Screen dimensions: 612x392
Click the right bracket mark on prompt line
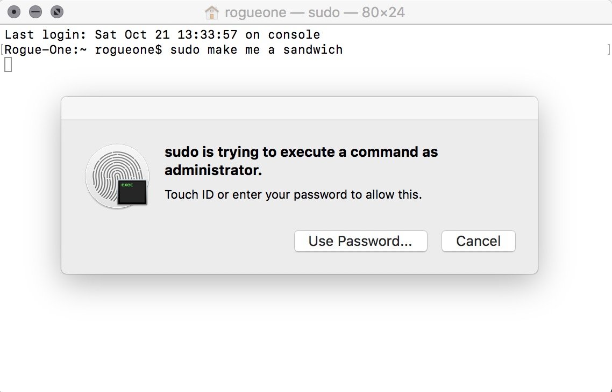608,50
